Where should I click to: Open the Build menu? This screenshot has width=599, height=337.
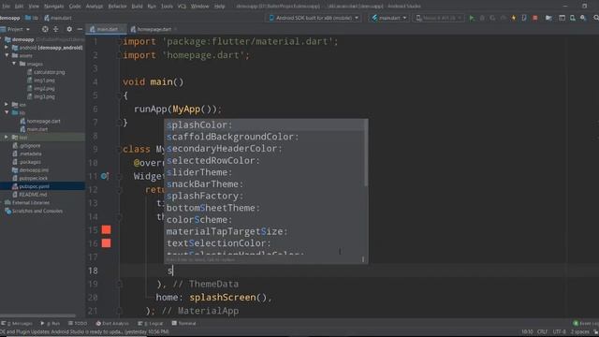[137, 7]
